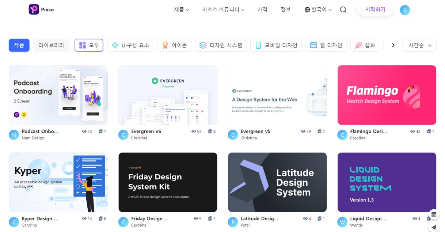Image resolution: width=445 pixels, height=232 pixels.
Task: Switch to the 작품 tab
Action: pos(19,45)
